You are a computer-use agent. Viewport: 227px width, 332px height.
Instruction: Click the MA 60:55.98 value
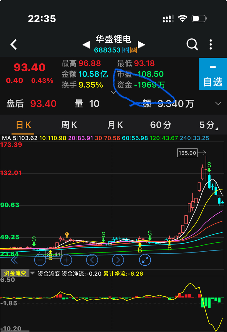[x=135, y=138]
